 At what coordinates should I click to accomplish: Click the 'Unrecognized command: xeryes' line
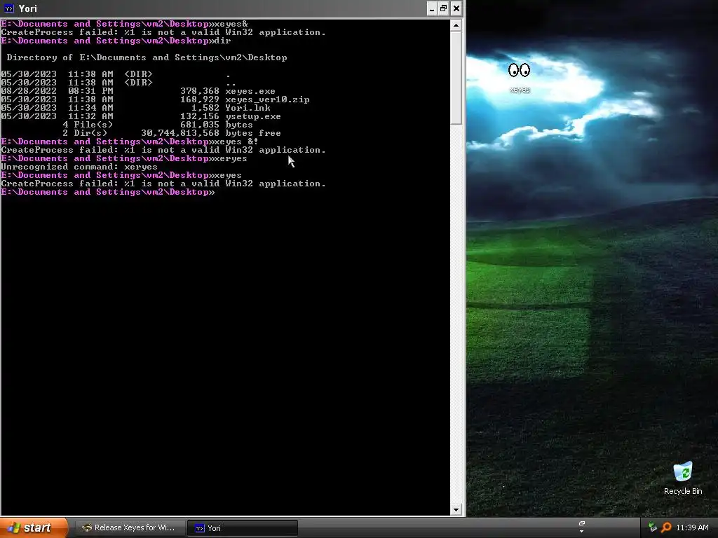79,167
